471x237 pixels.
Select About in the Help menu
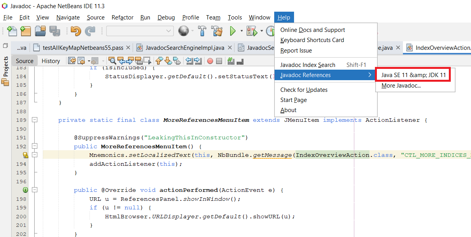point(326,110)
